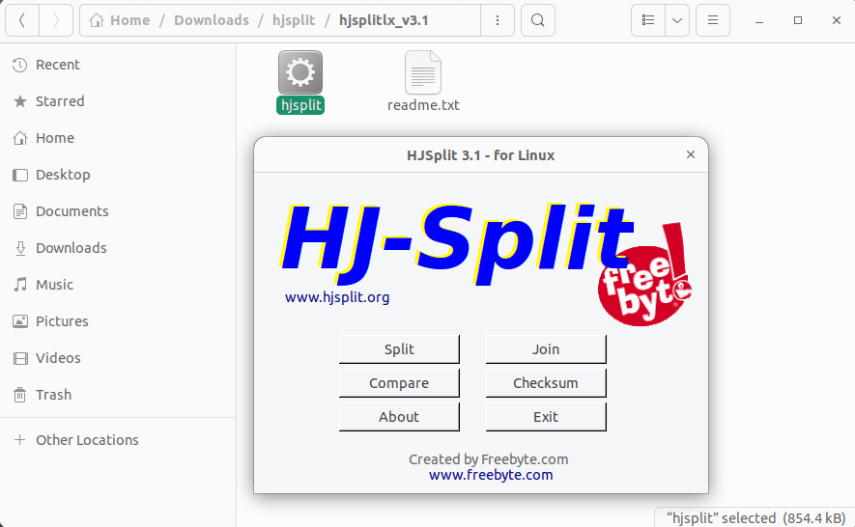The height and width of the screenshot is (527, 855).
Task: Click hjsplitlx_v3.1 in the path bar
Action: pyautogui.click(x=384, y=20)
